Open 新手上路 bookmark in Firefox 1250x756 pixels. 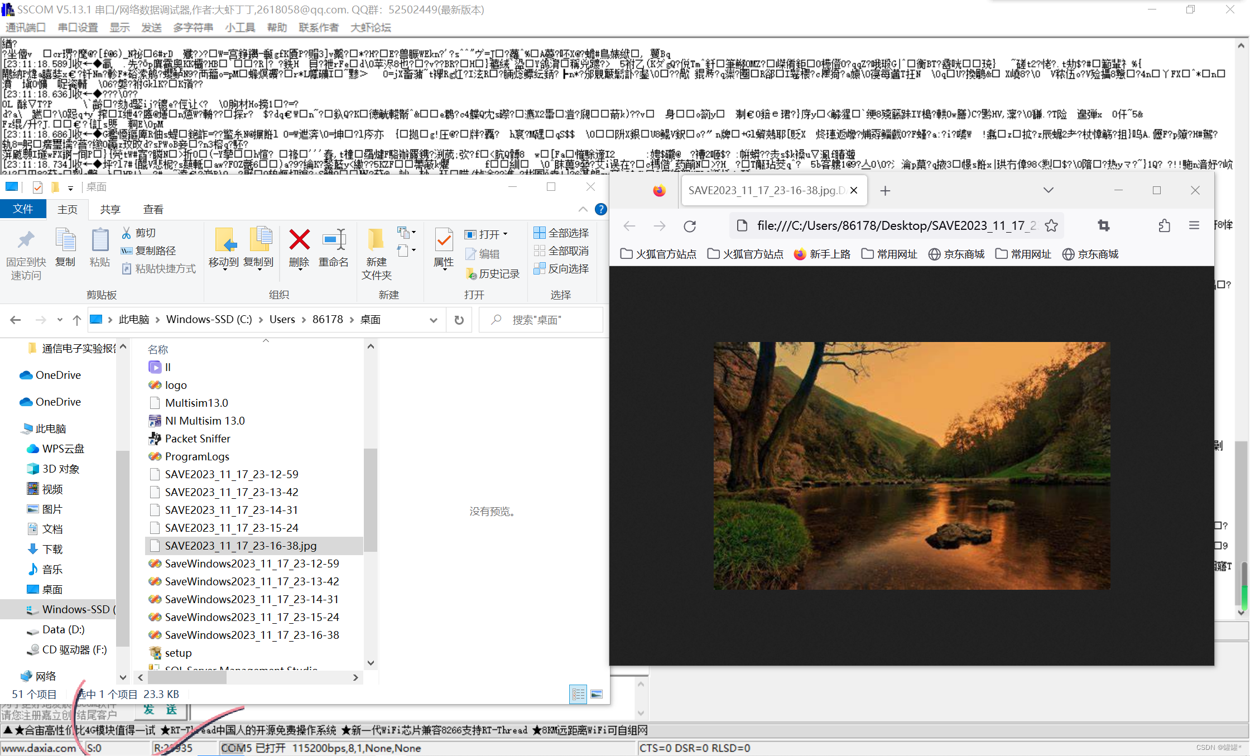[822, 254]
